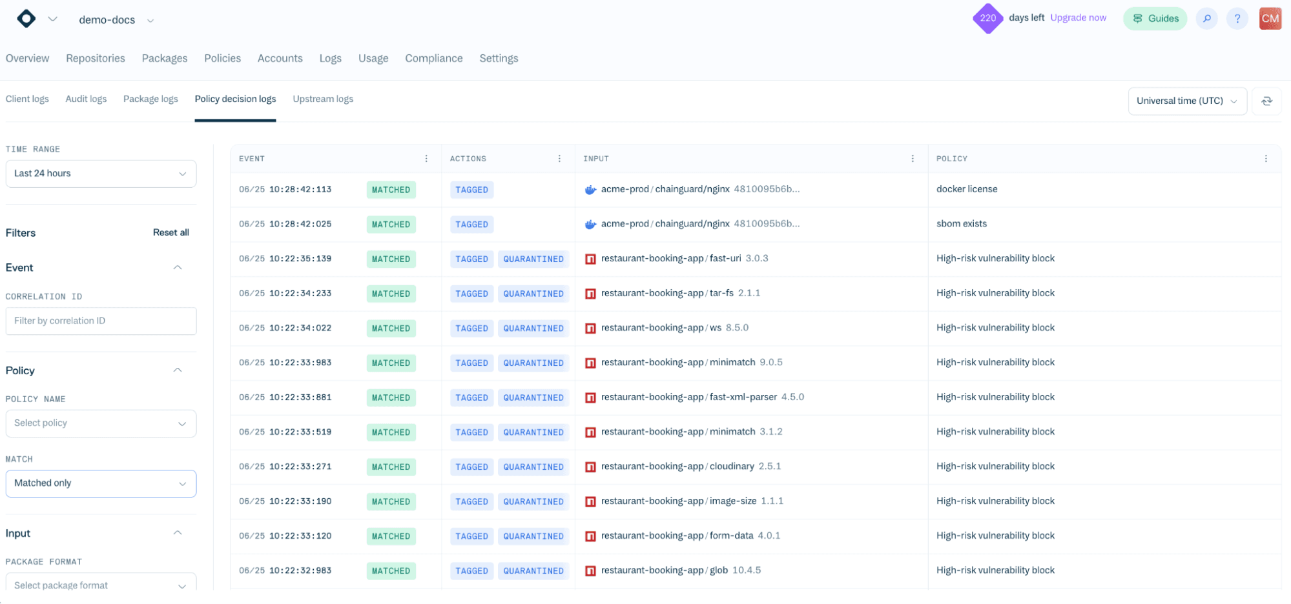Open the Universal time (UTC) dropdown

(x=1187, y=101)
